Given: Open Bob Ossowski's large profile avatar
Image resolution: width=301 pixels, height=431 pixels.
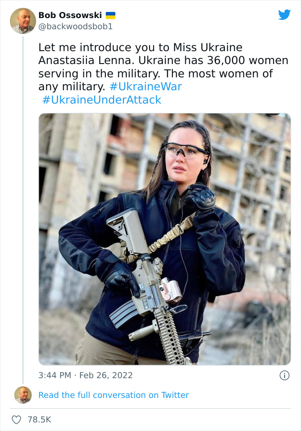Looking at the screenshot, I should coord(23,21).
